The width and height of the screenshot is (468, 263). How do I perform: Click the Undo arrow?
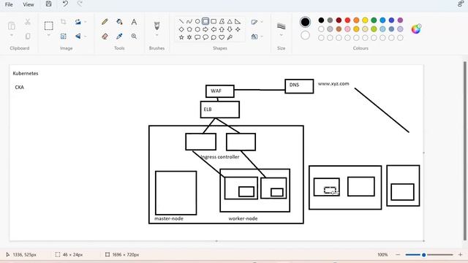coord(65,4)
